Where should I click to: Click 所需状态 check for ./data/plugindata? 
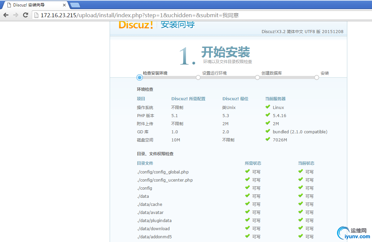(247, 219)
